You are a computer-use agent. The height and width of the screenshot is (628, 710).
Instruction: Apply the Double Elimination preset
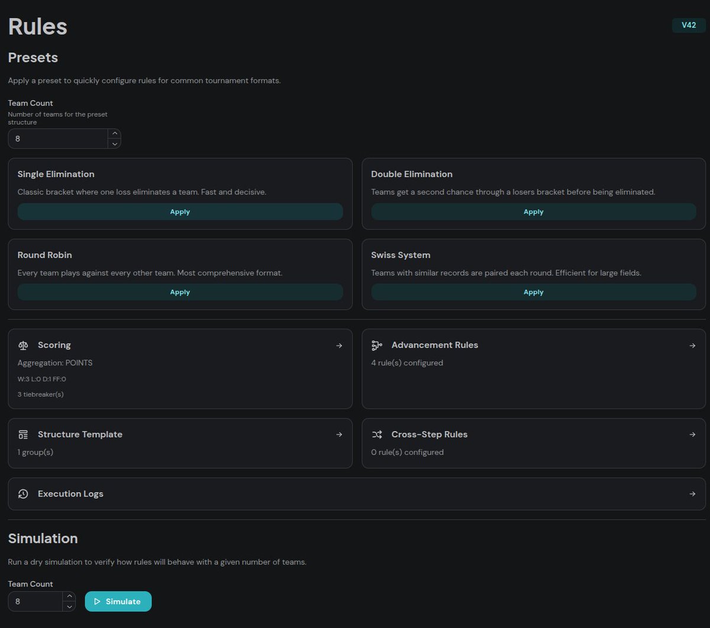pyautogui.click(x=534, y=212)
